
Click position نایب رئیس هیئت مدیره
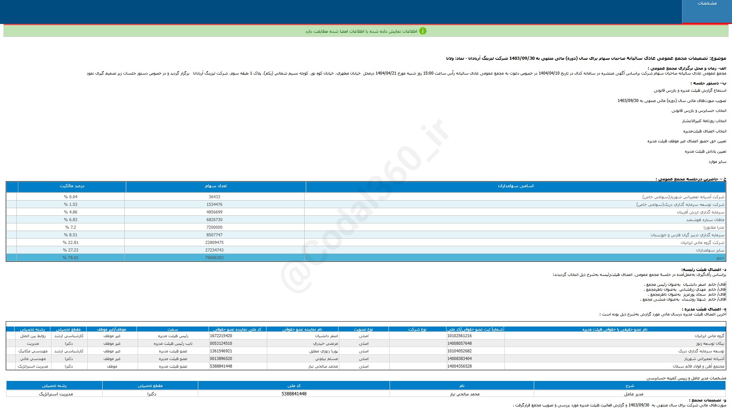[x=173, y=343]
